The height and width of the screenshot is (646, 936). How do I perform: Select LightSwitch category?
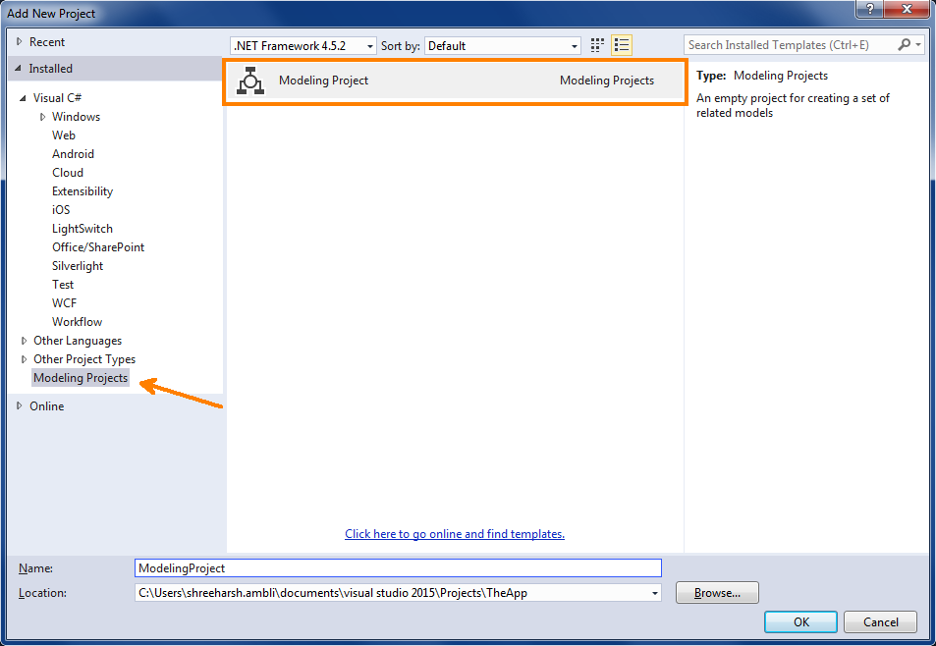click(x=83, y=229)
